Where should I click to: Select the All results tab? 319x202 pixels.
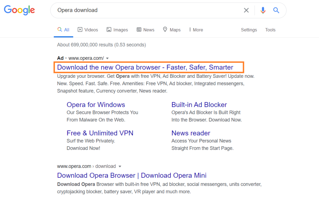tap(63, 30)
